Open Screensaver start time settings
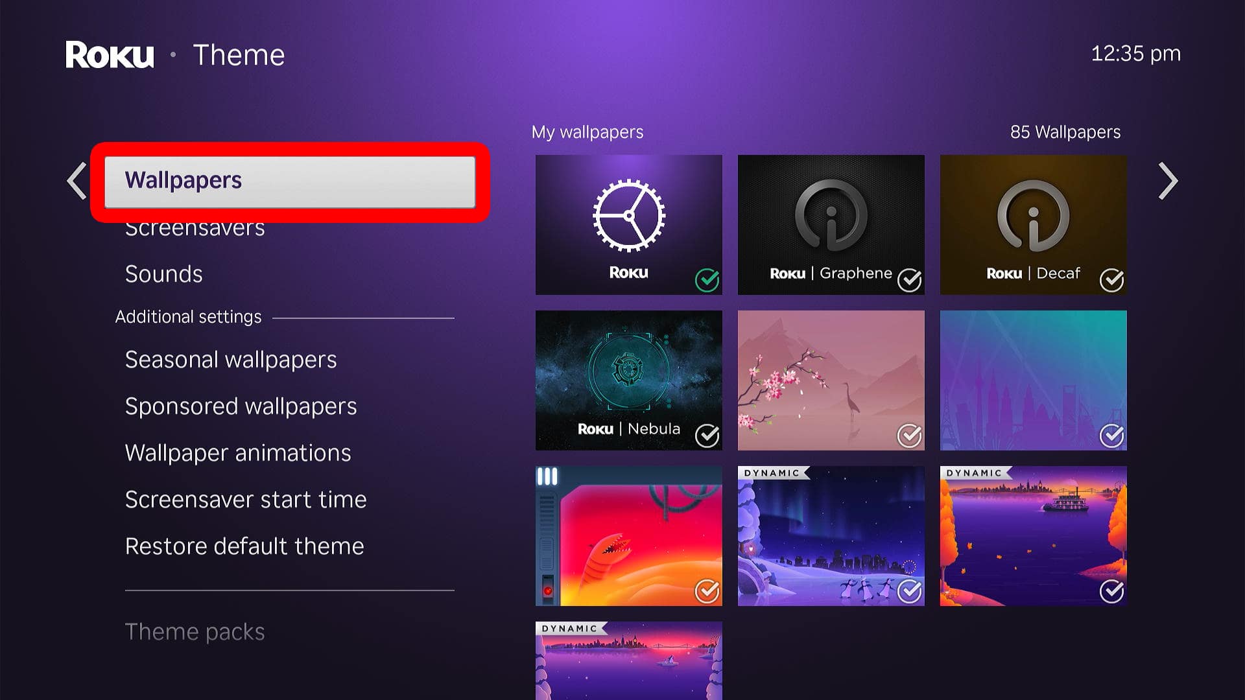Image resolution: width=1245 pixels, height=700 pixels. [246, 499]
